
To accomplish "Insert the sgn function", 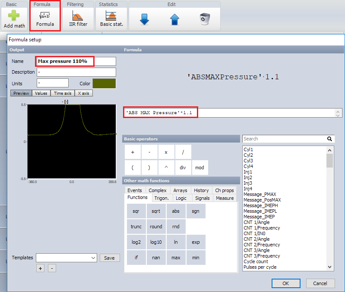I will tap(196, 211).
